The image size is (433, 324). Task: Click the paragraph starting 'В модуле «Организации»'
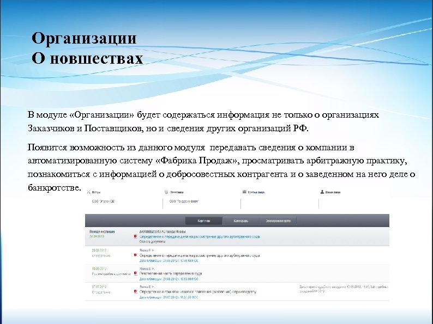click(x=203, y=121)
